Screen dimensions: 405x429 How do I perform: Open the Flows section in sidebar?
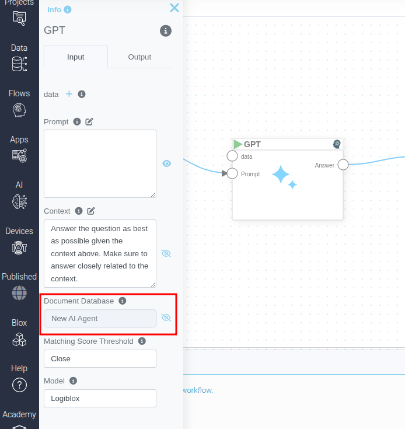click(x=19, y=103)
